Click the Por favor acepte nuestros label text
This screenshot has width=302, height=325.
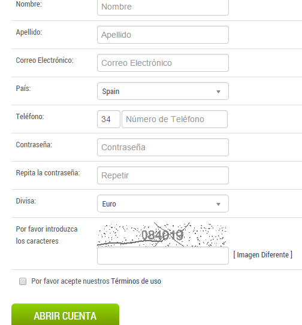(70, 281)
